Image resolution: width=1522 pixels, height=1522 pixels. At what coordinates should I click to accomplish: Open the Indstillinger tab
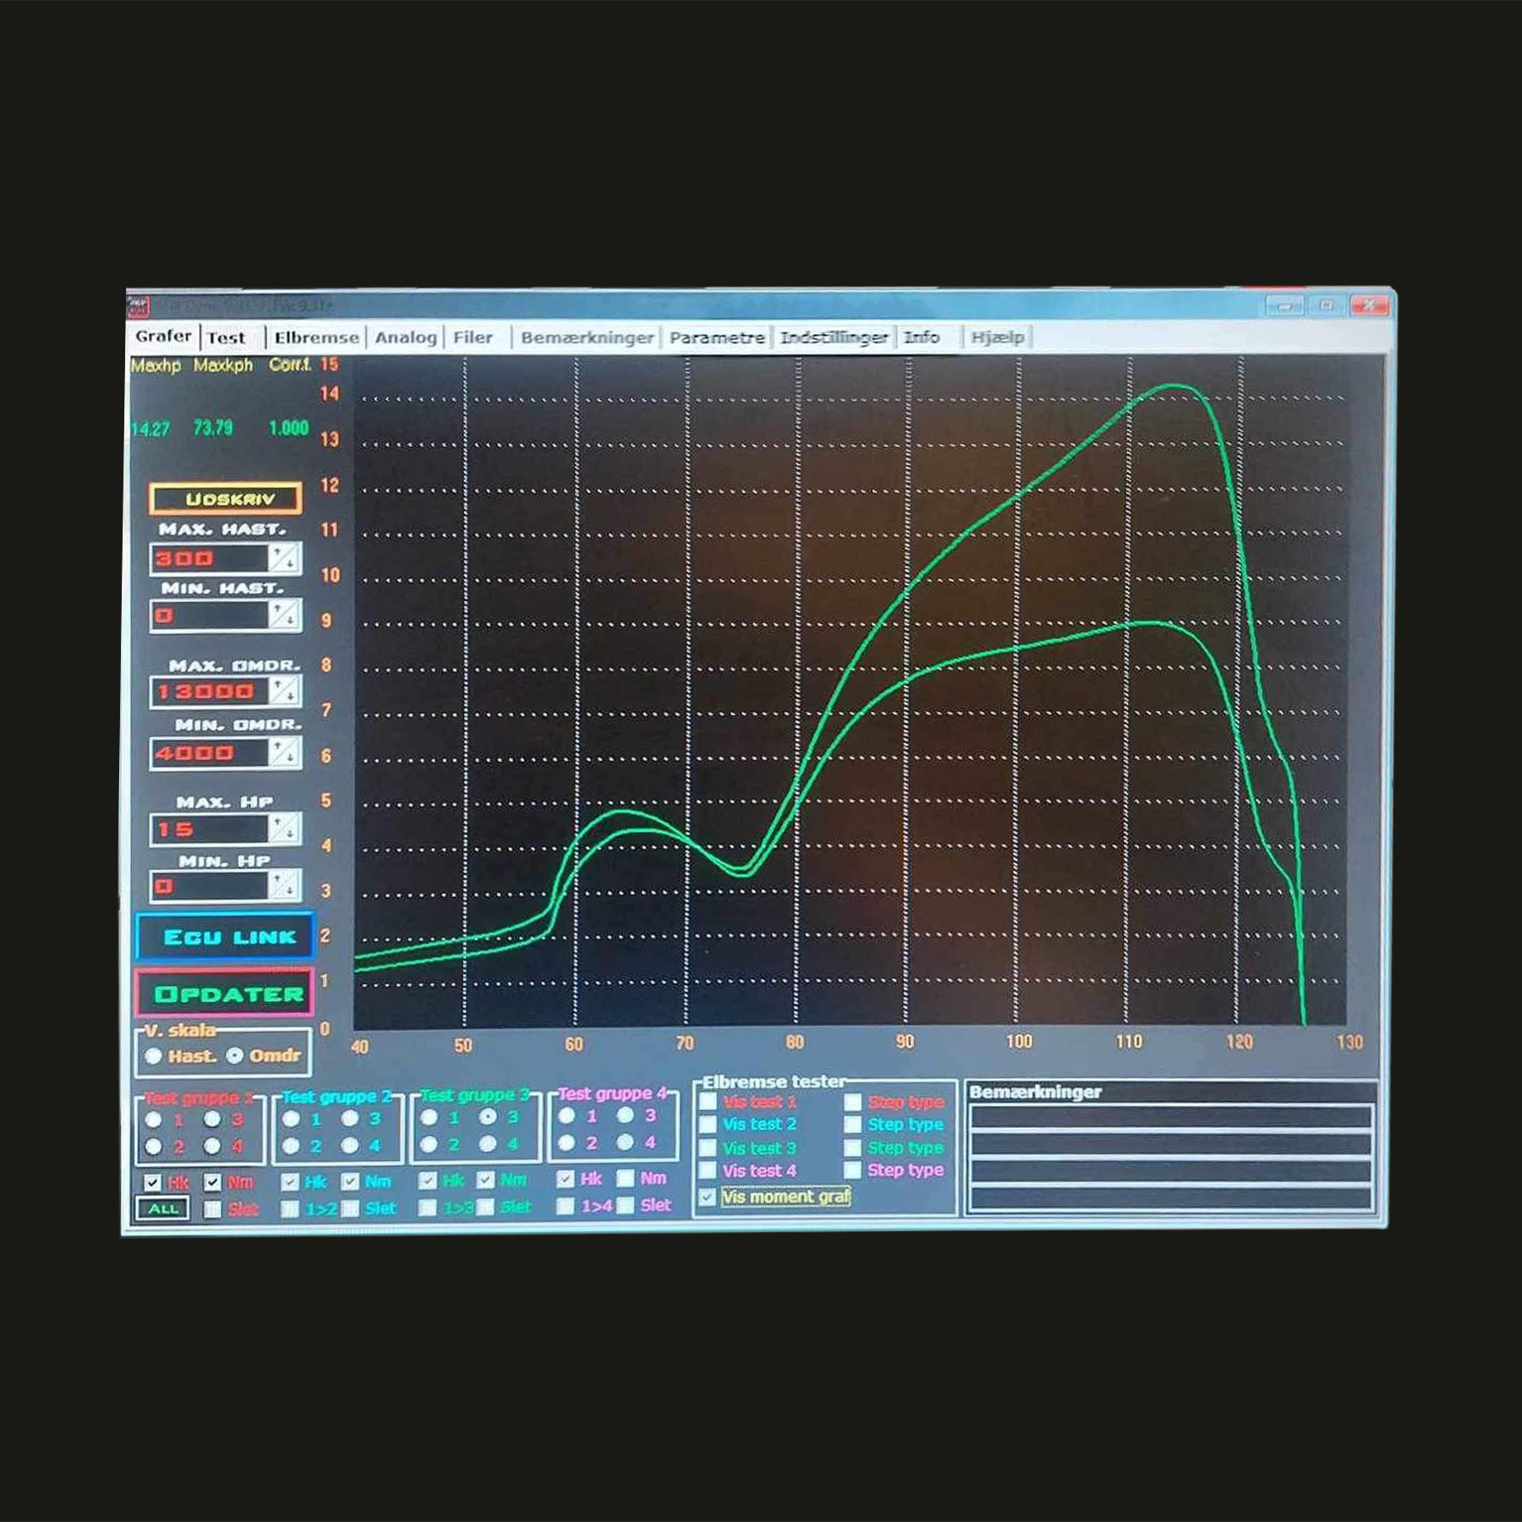(x=834, y=337)
